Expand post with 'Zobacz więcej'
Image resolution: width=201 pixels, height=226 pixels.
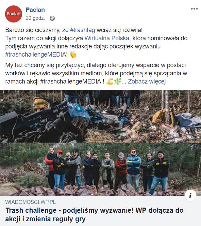click(147, 81)
